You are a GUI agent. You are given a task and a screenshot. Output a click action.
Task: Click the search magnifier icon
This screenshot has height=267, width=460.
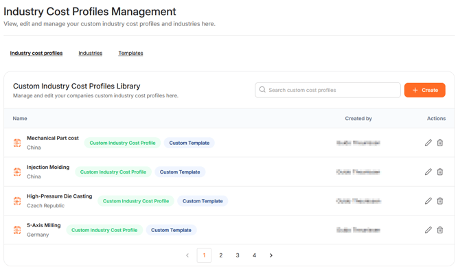point(262,90)
